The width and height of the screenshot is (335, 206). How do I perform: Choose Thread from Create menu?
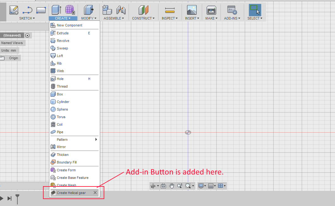click(75, 87)
